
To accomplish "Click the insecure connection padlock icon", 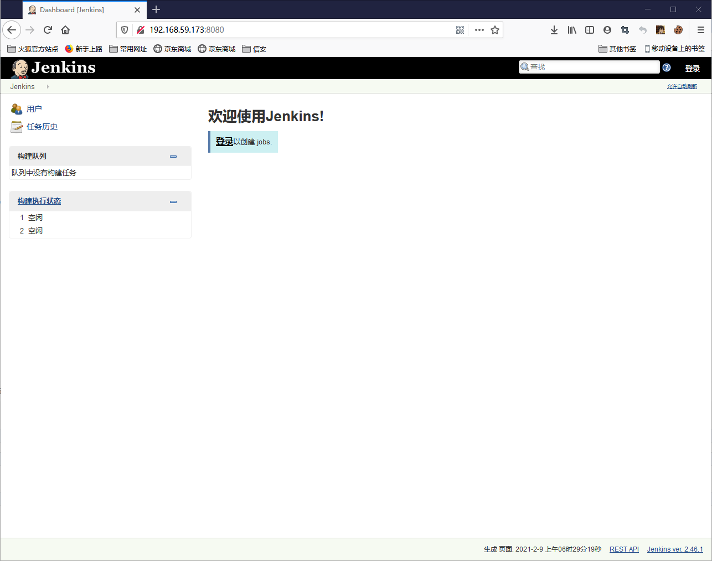I will point(141,30).
